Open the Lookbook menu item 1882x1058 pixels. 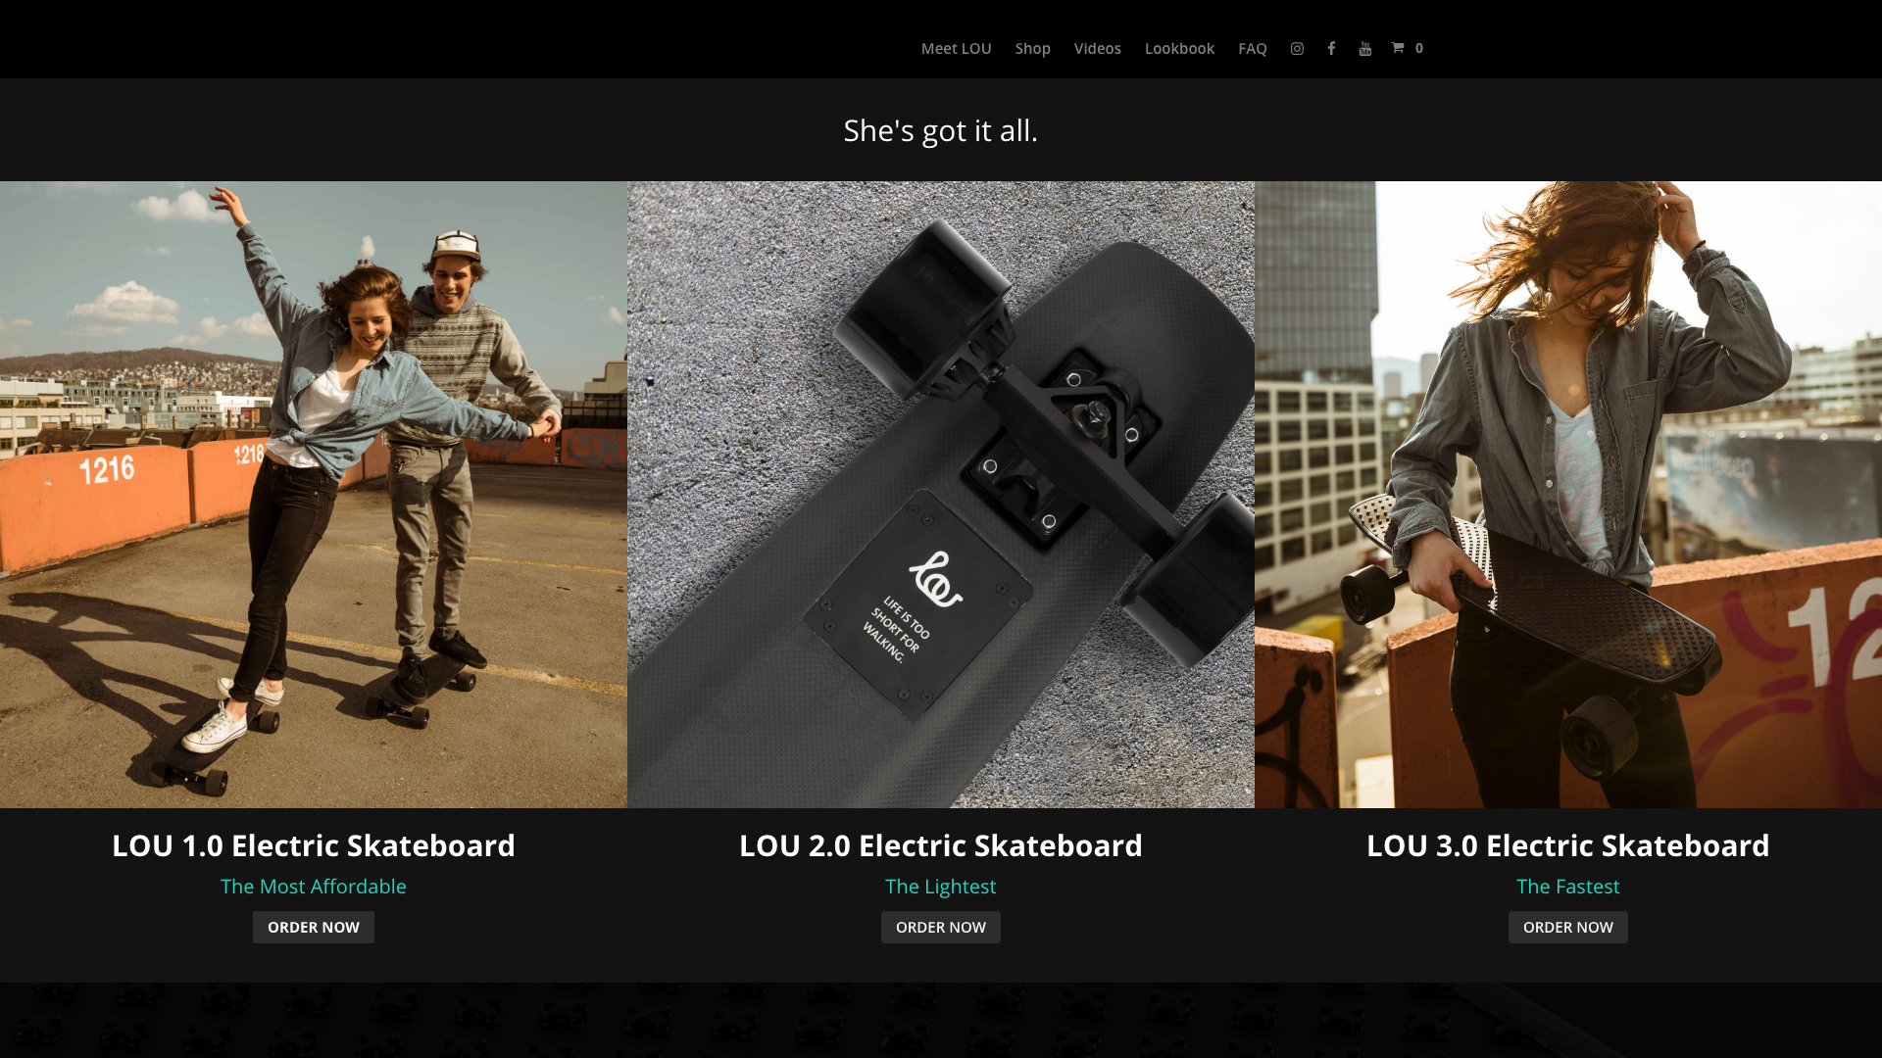(1179, 48)
